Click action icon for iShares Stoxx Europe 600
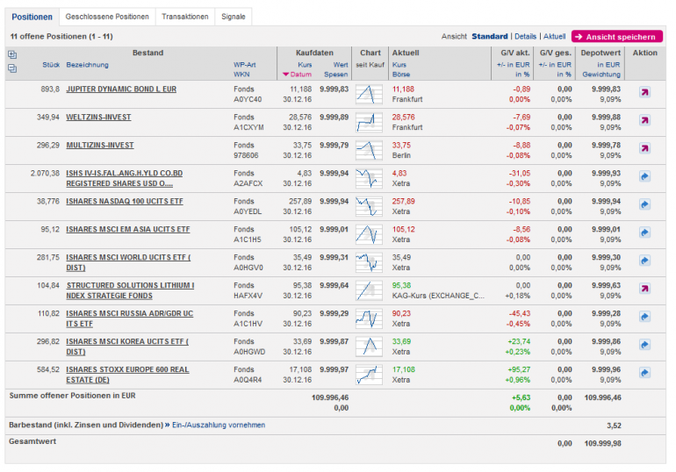Viewport: 676px width, 472px height. (644, 373)
